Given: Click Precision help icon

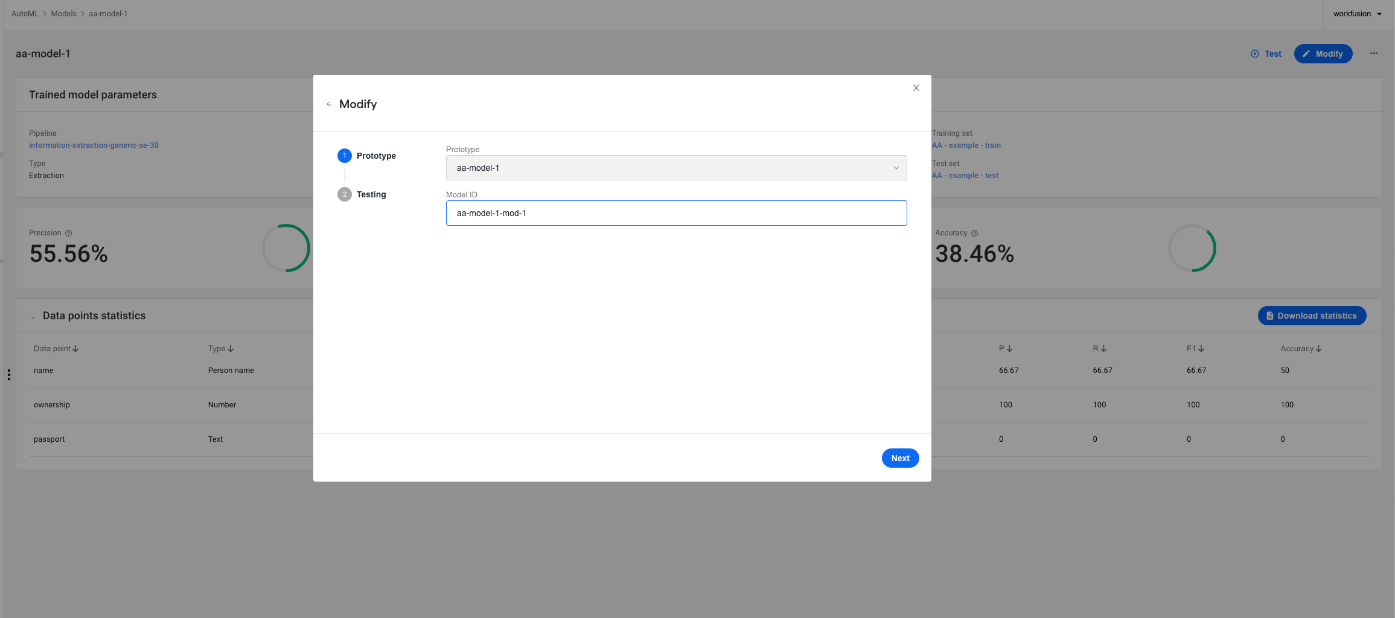Looking at the screenshot, I should [68, 233].
